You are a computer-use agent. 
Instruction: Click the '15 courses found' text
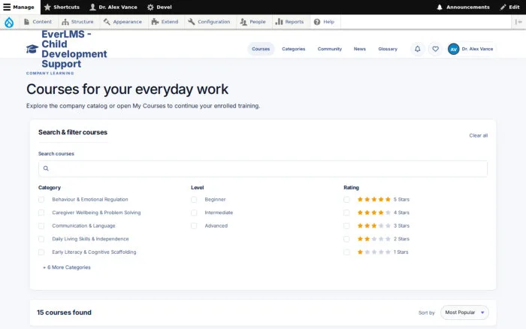click(x=64, y=312)
